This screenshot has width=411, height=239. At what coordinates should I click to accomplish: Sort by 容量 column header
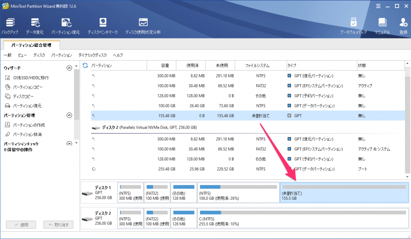[161, 65]
